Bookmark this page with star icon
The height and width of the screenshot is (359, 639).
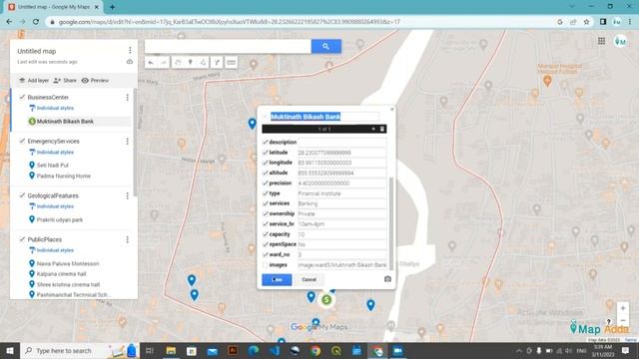[x=586, y=22]
